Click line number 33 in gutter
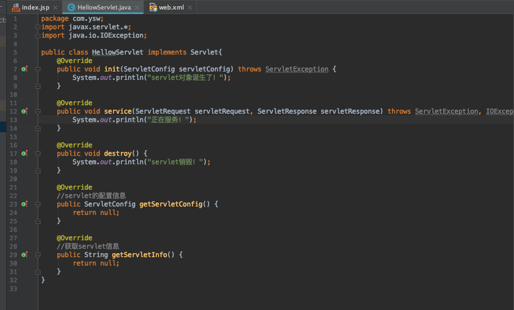 tap(13, 289)
